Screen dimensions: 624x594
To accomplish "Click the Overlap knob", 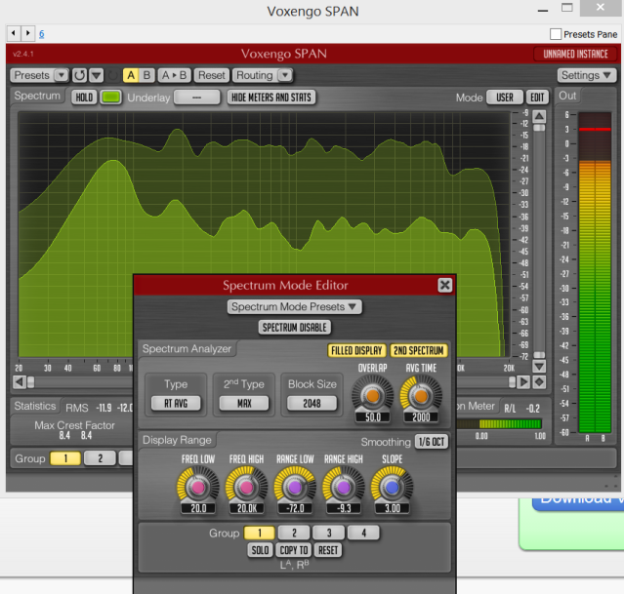I will (372, 395).
